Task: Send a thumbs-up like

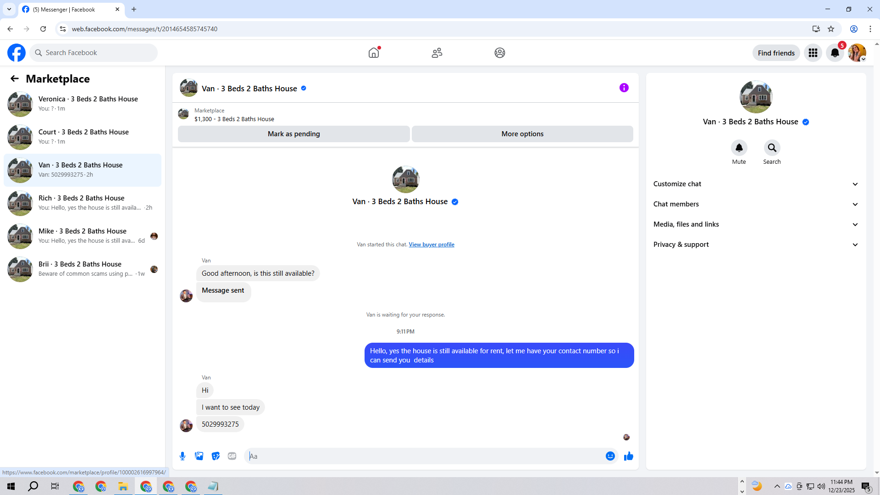Action: pos(628,456)
